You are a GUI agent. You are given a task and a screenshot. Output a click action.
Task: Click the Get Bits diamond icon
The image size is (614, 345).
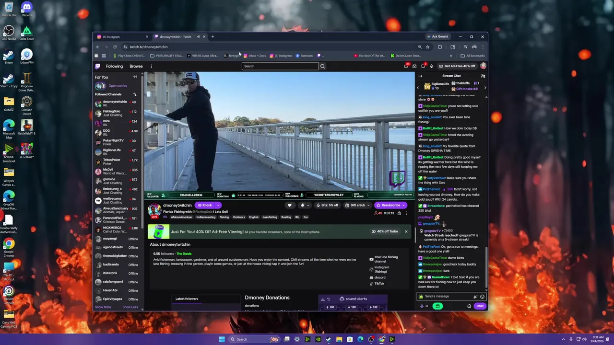coord(431,66)
